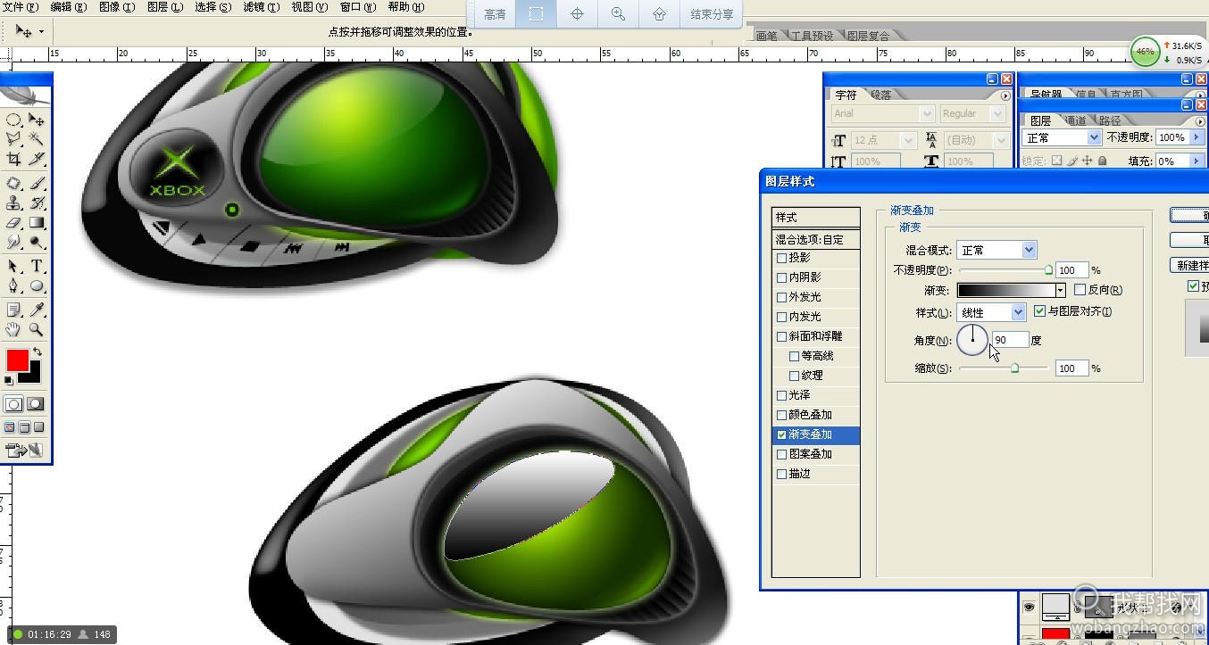Select the Magic Wand tool
Screen dimensions: 1209x645
coord(36,138)
